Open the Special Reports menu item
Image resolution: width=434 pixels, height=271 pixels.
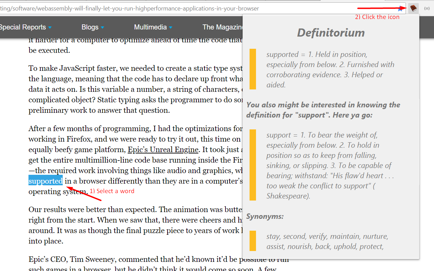point(22,27)
